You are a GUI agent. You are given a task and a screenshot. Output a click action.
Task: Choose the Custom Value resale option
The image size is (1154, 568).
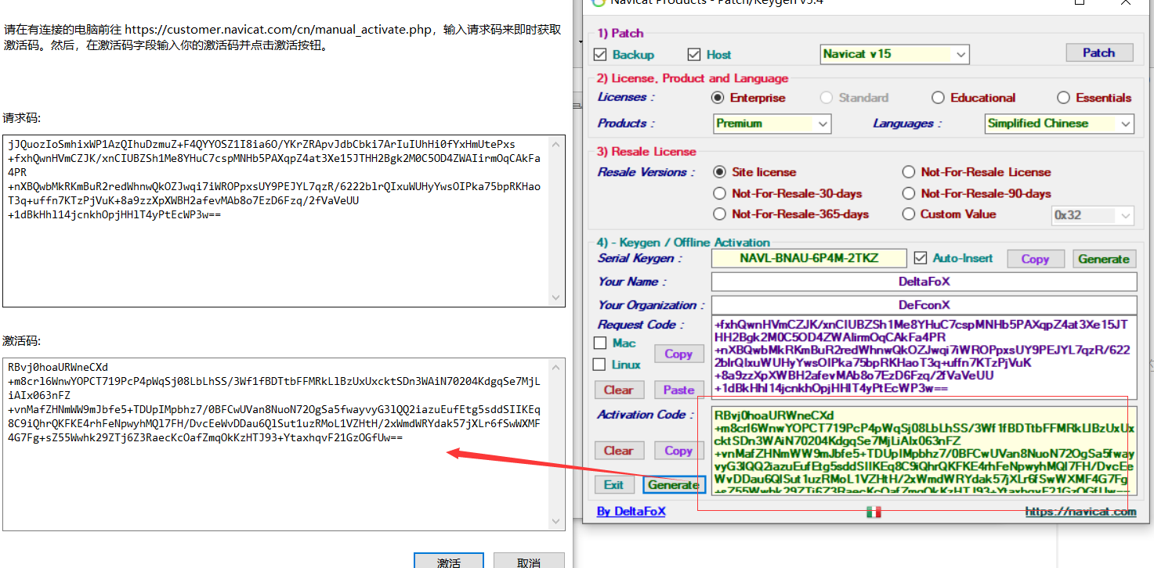[x=908, y=214]
